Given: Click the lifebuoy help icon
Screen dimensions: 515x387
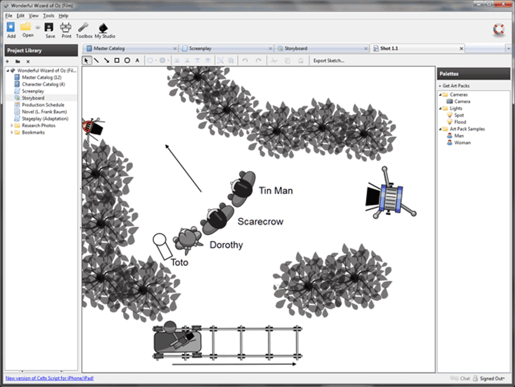Looking at the screenshot, I should pyautogui.click(x=498, y=30).
